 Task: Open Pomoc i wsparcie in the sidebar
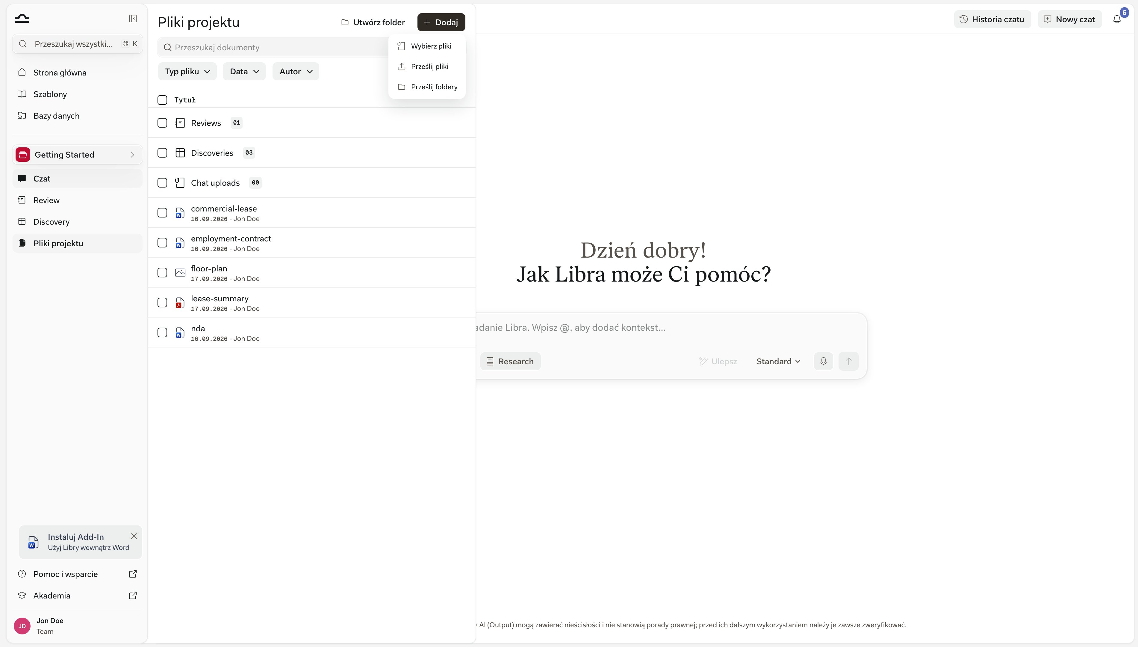click(x=77, y=574)
